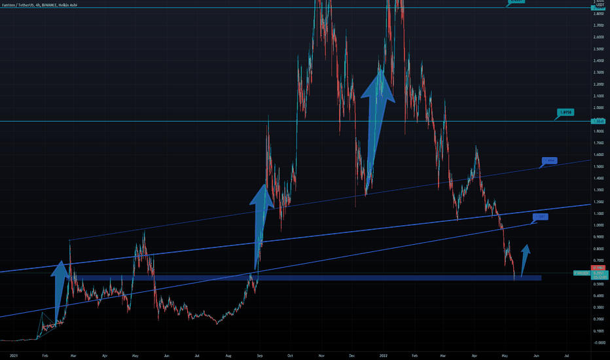This screenshot has height=360, width=610.
Task: Click the 2.5000 price axis label
Action: coord(599,49)
